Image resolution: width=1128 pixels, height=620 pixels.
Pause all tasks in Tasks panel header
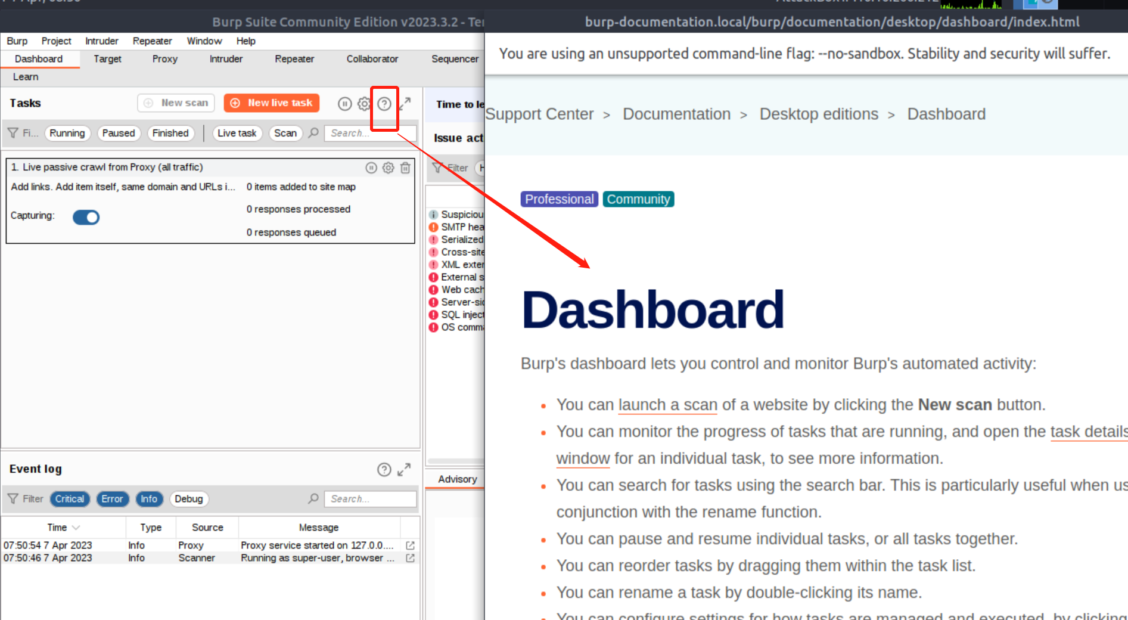coord(344,104)
